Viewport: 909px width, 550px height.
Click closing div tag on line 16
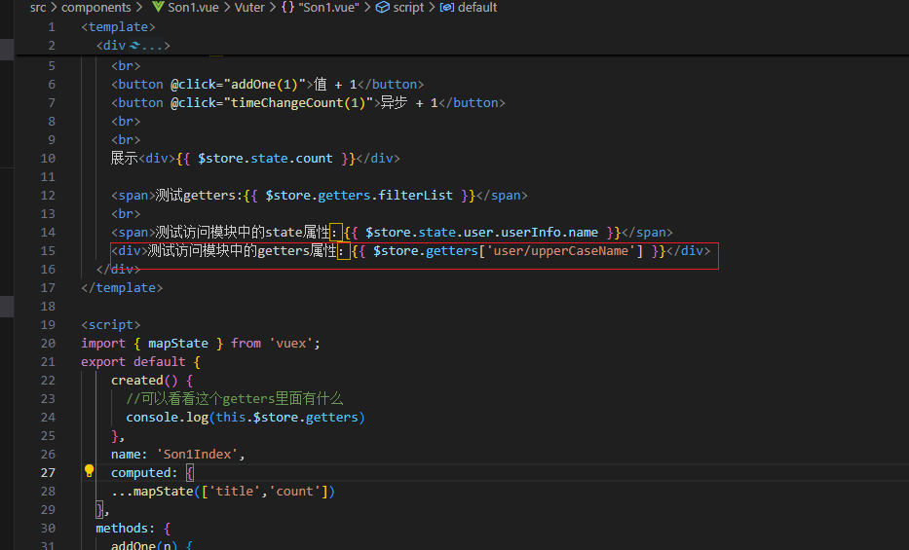click(x=118, y=270)
